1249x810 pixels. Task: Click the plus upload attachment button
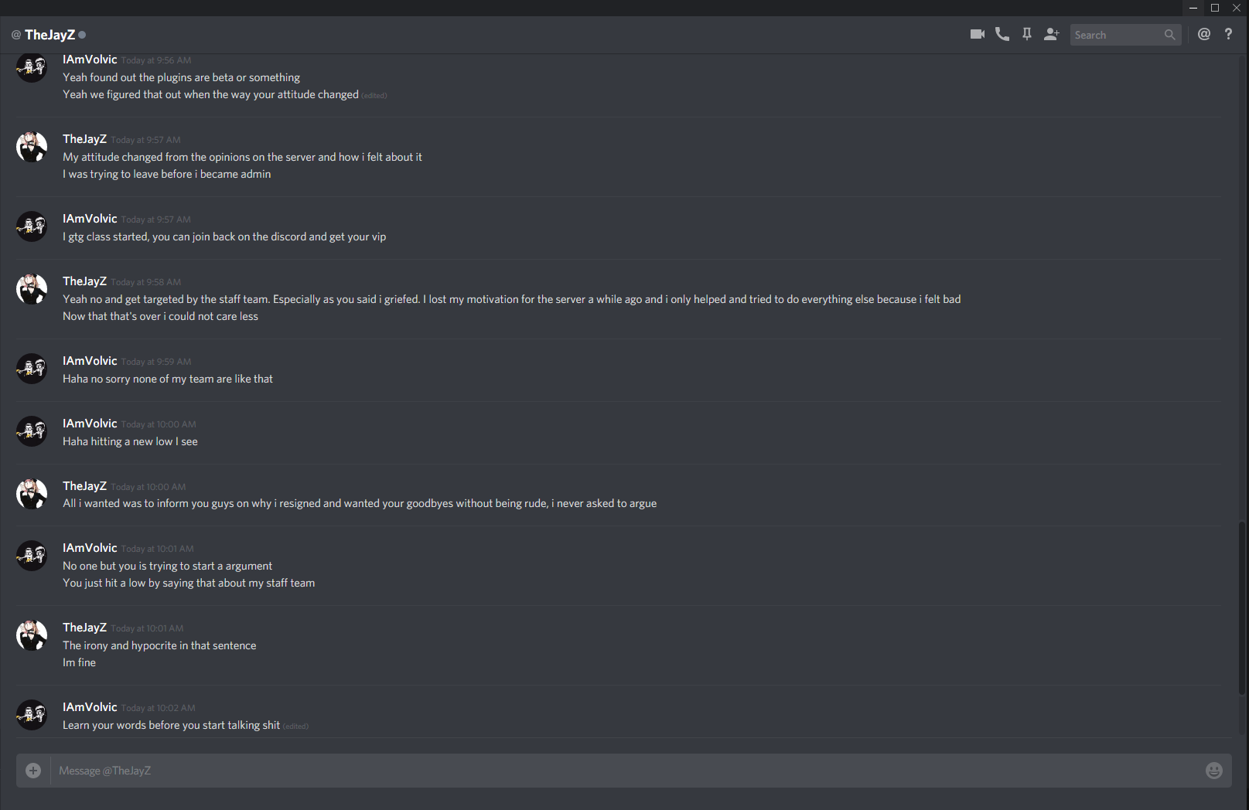coord(33,771)
